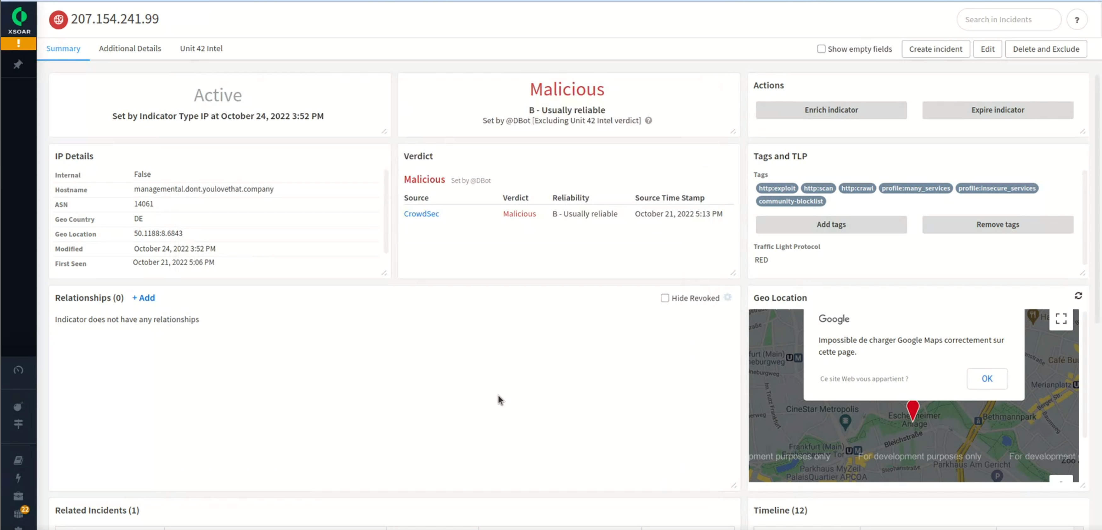Toggle fullscreen on the Google map
This screenshot has height=530, width=1102.
[x=1061, y=318]
